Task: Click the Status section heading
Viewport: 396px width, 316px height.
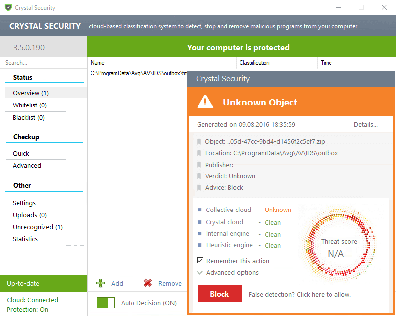Action: tap(23, 77)
